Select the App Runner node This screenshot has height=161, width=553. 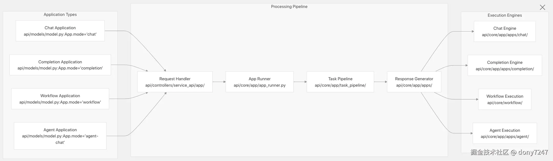(x=259, y=82)
